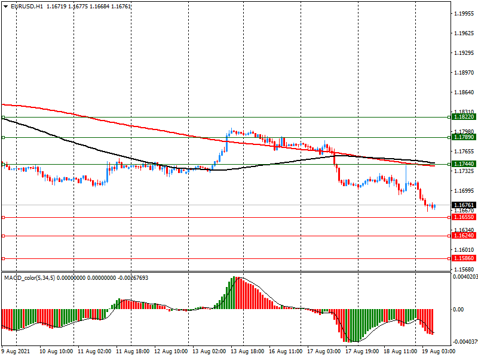The height and width of the screenshot is (358, 478).
Task: Click the MACD scale zero level 0.00
Action: click(x=458, y=310)
